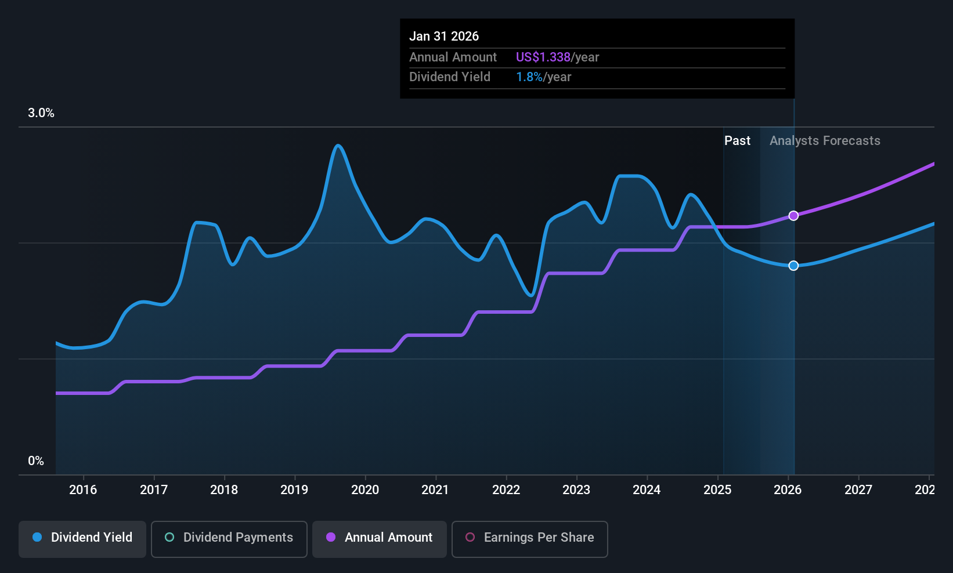
Task: Select the blue data point marker at 2026
Action: point(793,266)
